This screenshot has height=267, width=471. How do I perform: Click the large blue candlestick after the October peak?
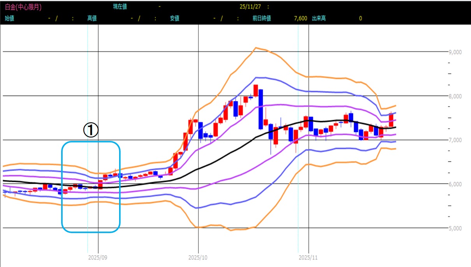(261, 109)
